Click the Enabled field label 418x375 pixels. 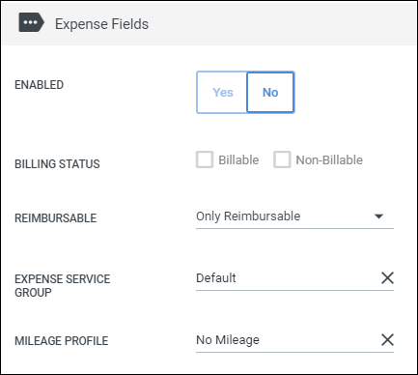pos(40,85)
